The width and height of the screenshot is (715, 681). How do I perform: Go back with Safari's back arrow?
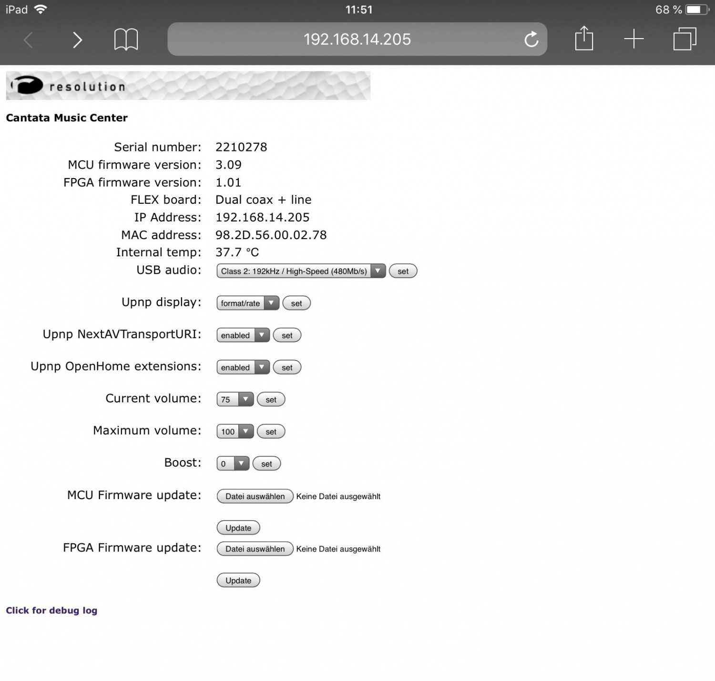[x=29, y=40]
